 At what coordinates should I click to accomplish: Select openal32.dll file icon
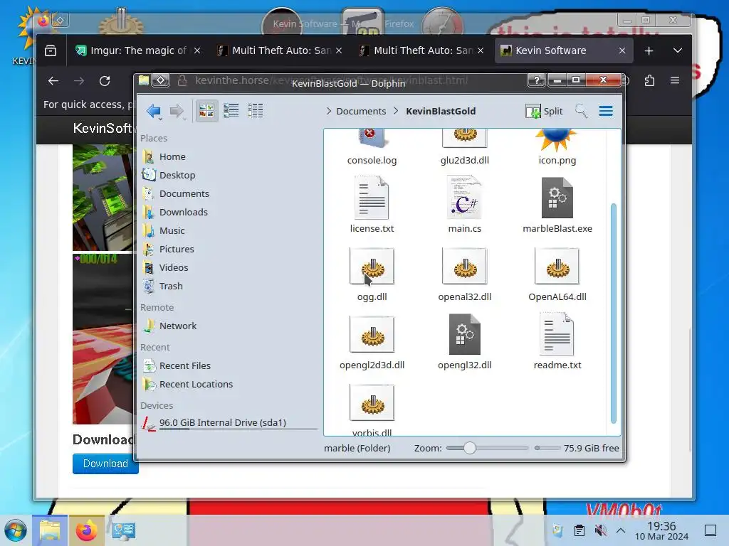tap(464, 266)
